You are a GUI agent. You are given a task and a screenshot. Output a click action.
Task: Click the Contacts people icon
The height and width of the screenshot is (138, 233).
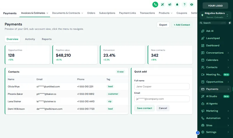203,67
